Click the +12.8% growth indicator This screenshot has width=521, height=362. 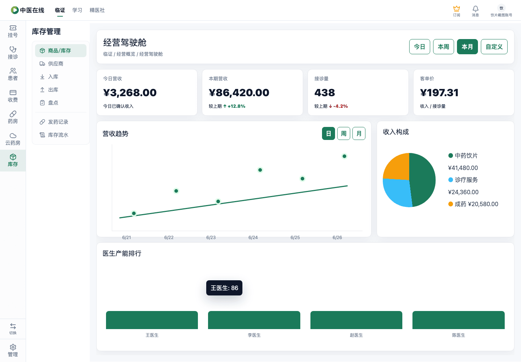click(x=234, y=106)
